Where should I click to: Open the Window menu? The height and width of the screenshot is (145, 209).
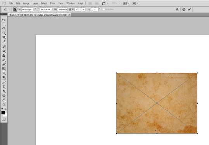[71, 3]
